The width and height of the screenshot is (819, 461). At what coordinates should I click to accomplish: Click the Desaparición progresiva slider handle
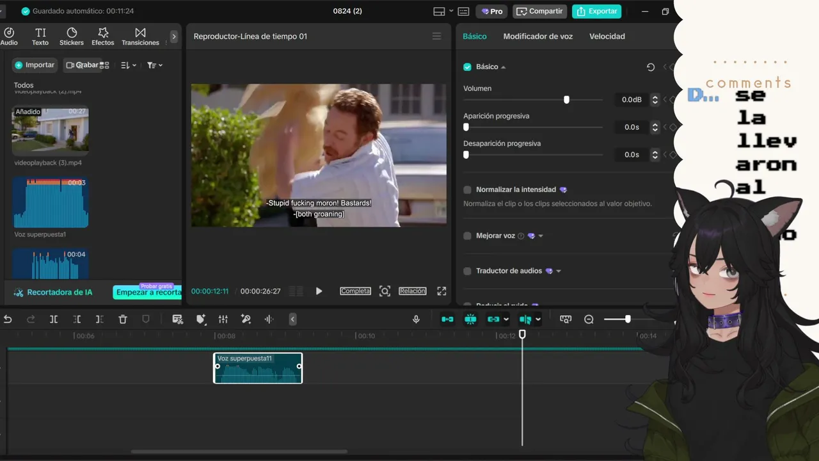tap(466, 155)
